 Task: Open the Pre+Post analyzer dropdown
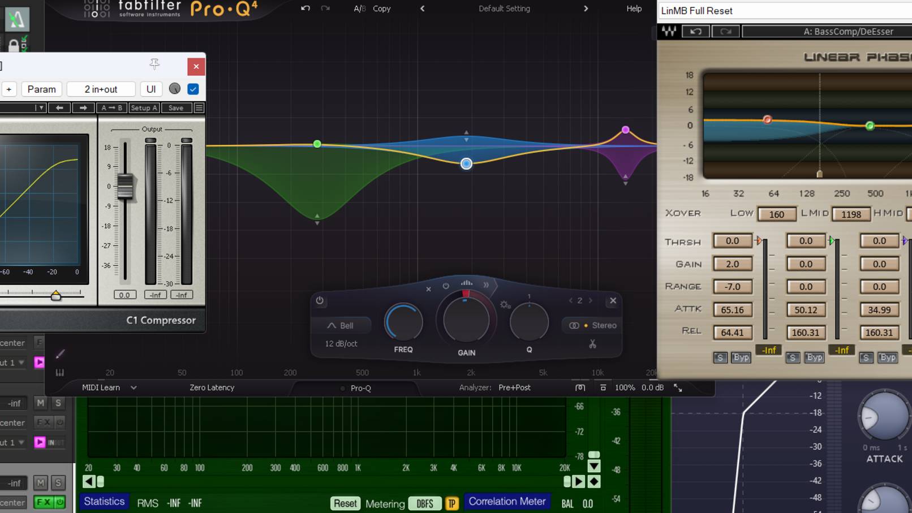tap(514, 387)
